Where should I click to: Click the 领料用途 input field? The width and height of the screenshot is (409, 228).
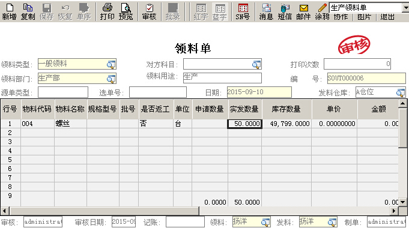pos(222,78)
